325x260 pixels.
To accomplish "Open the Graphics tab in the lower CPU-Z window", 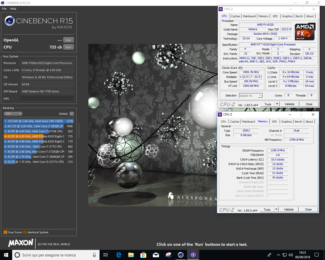I will tap(286, 122).
